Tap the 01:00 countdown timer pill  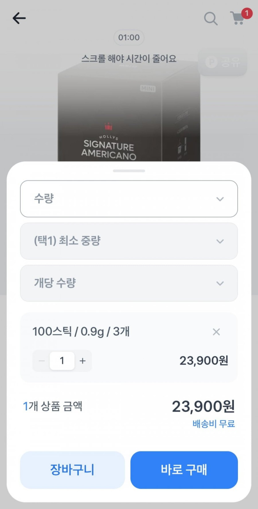tap(129, 38)
